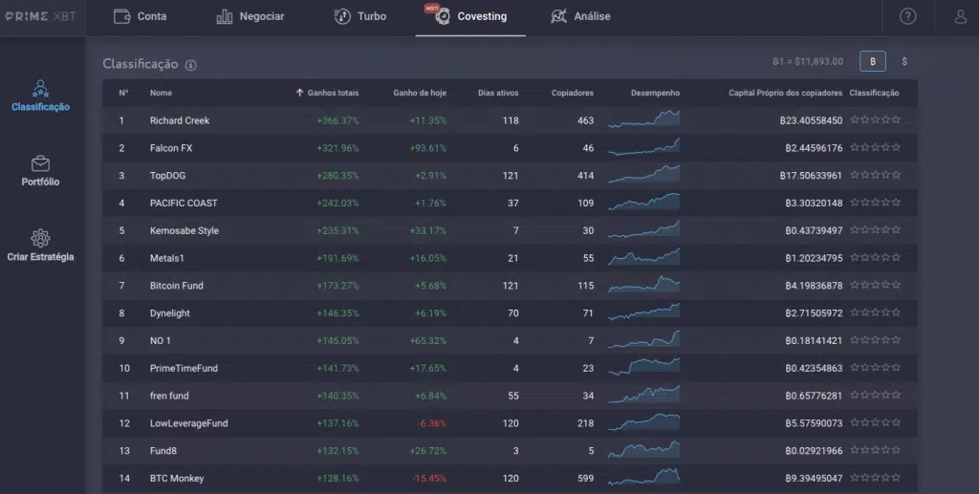Click the Desempenho column header
Screen dimensions: 979x494
pyautogui.click(x=655, y=93)
